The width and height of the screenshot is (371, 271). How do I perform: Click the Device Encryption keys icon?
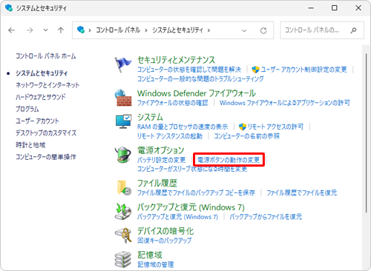point(123,235)
